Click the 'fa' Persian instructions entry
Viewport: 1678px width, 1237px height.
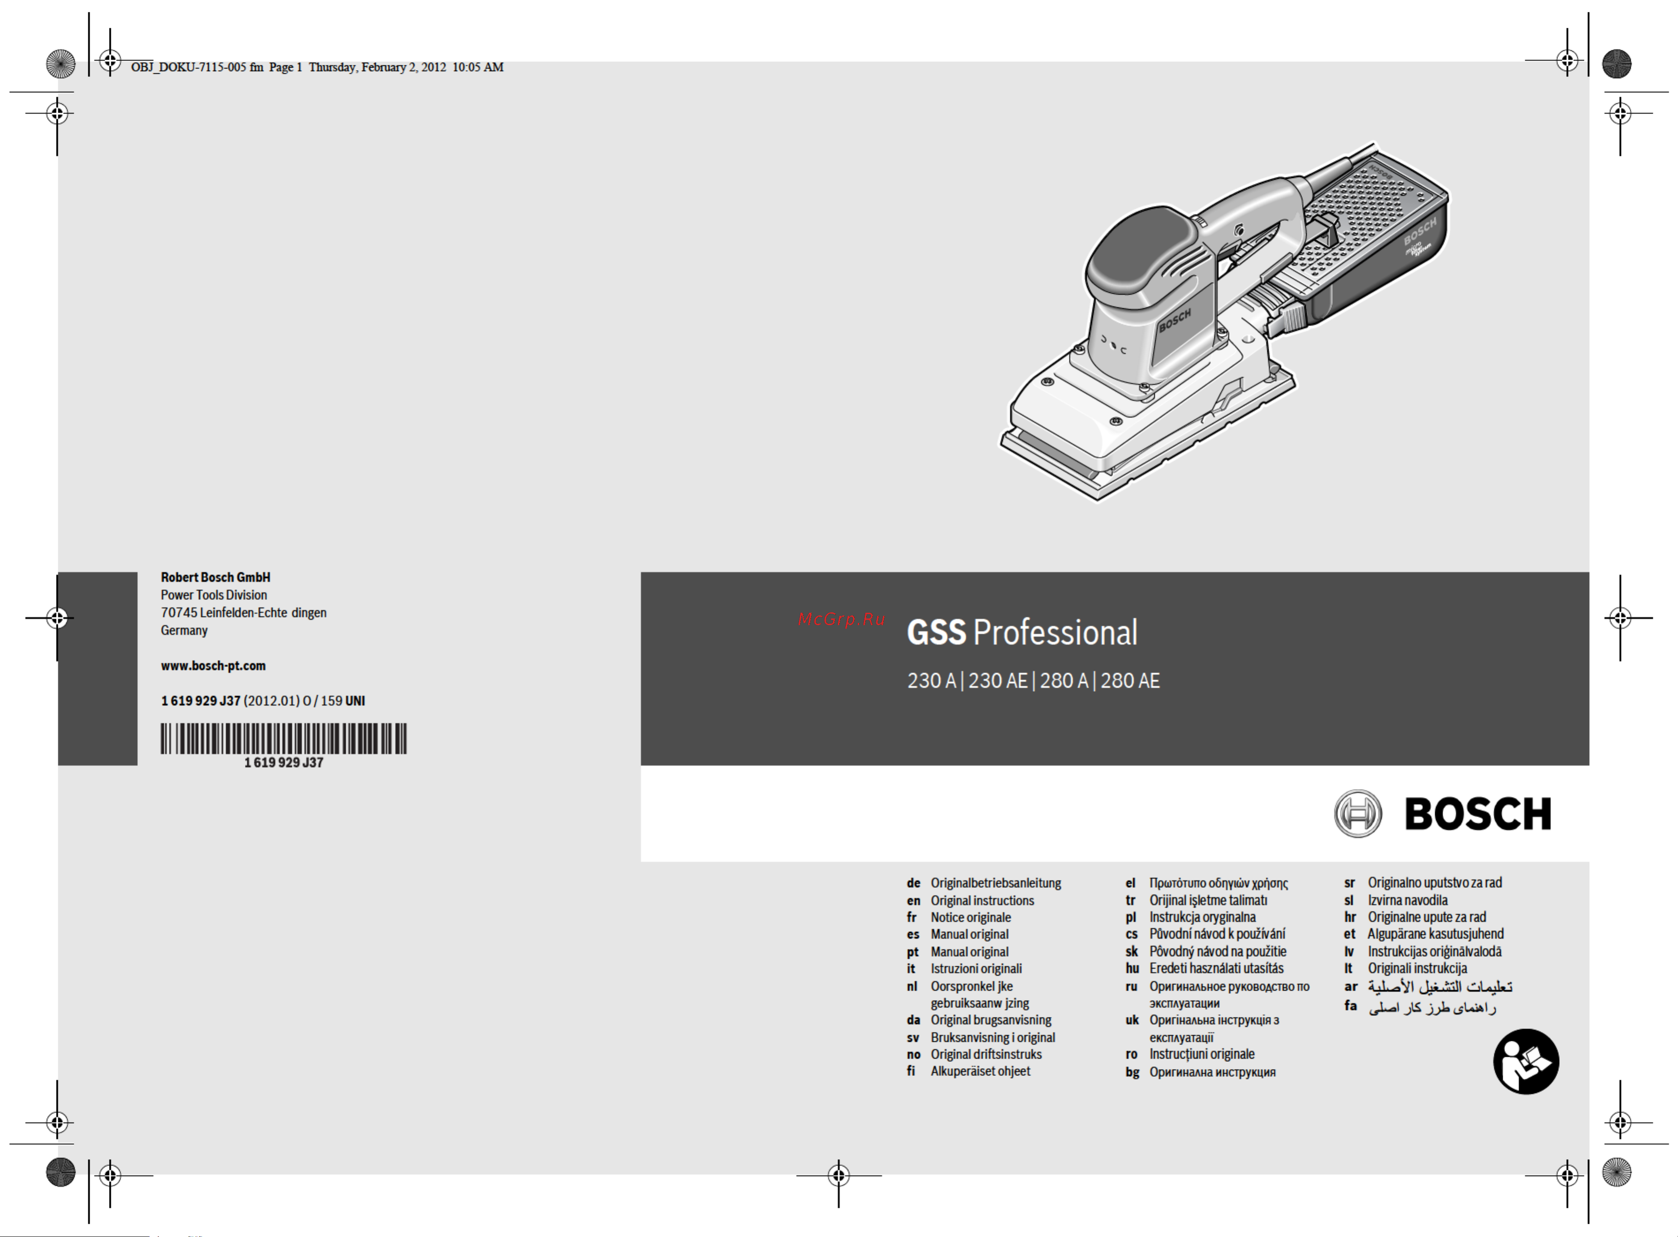click(x=1420, y=1008)
